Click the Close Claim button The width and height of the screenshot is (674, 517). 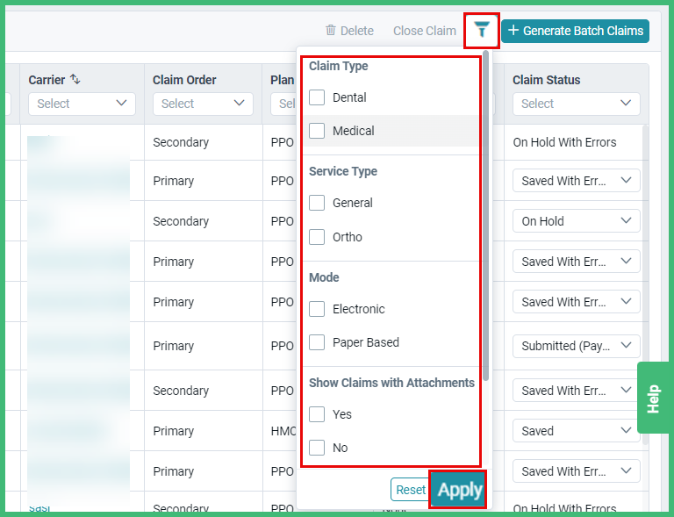click(x=424, y=31)
